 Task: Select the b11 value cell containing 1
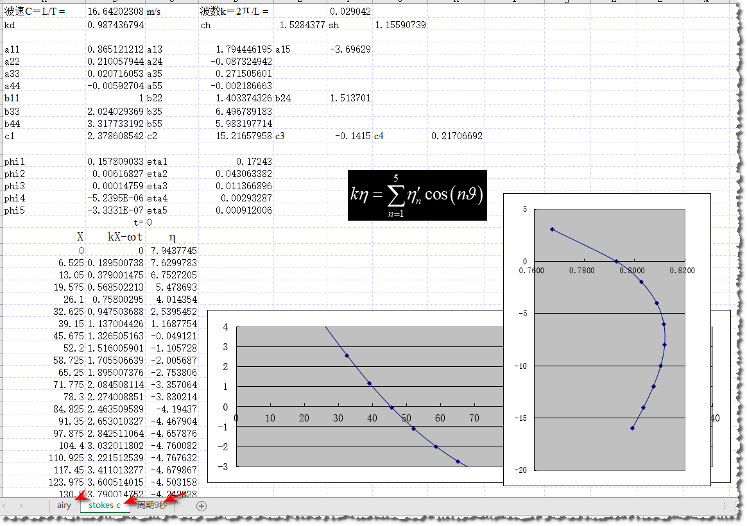click(x=116, y=98)
